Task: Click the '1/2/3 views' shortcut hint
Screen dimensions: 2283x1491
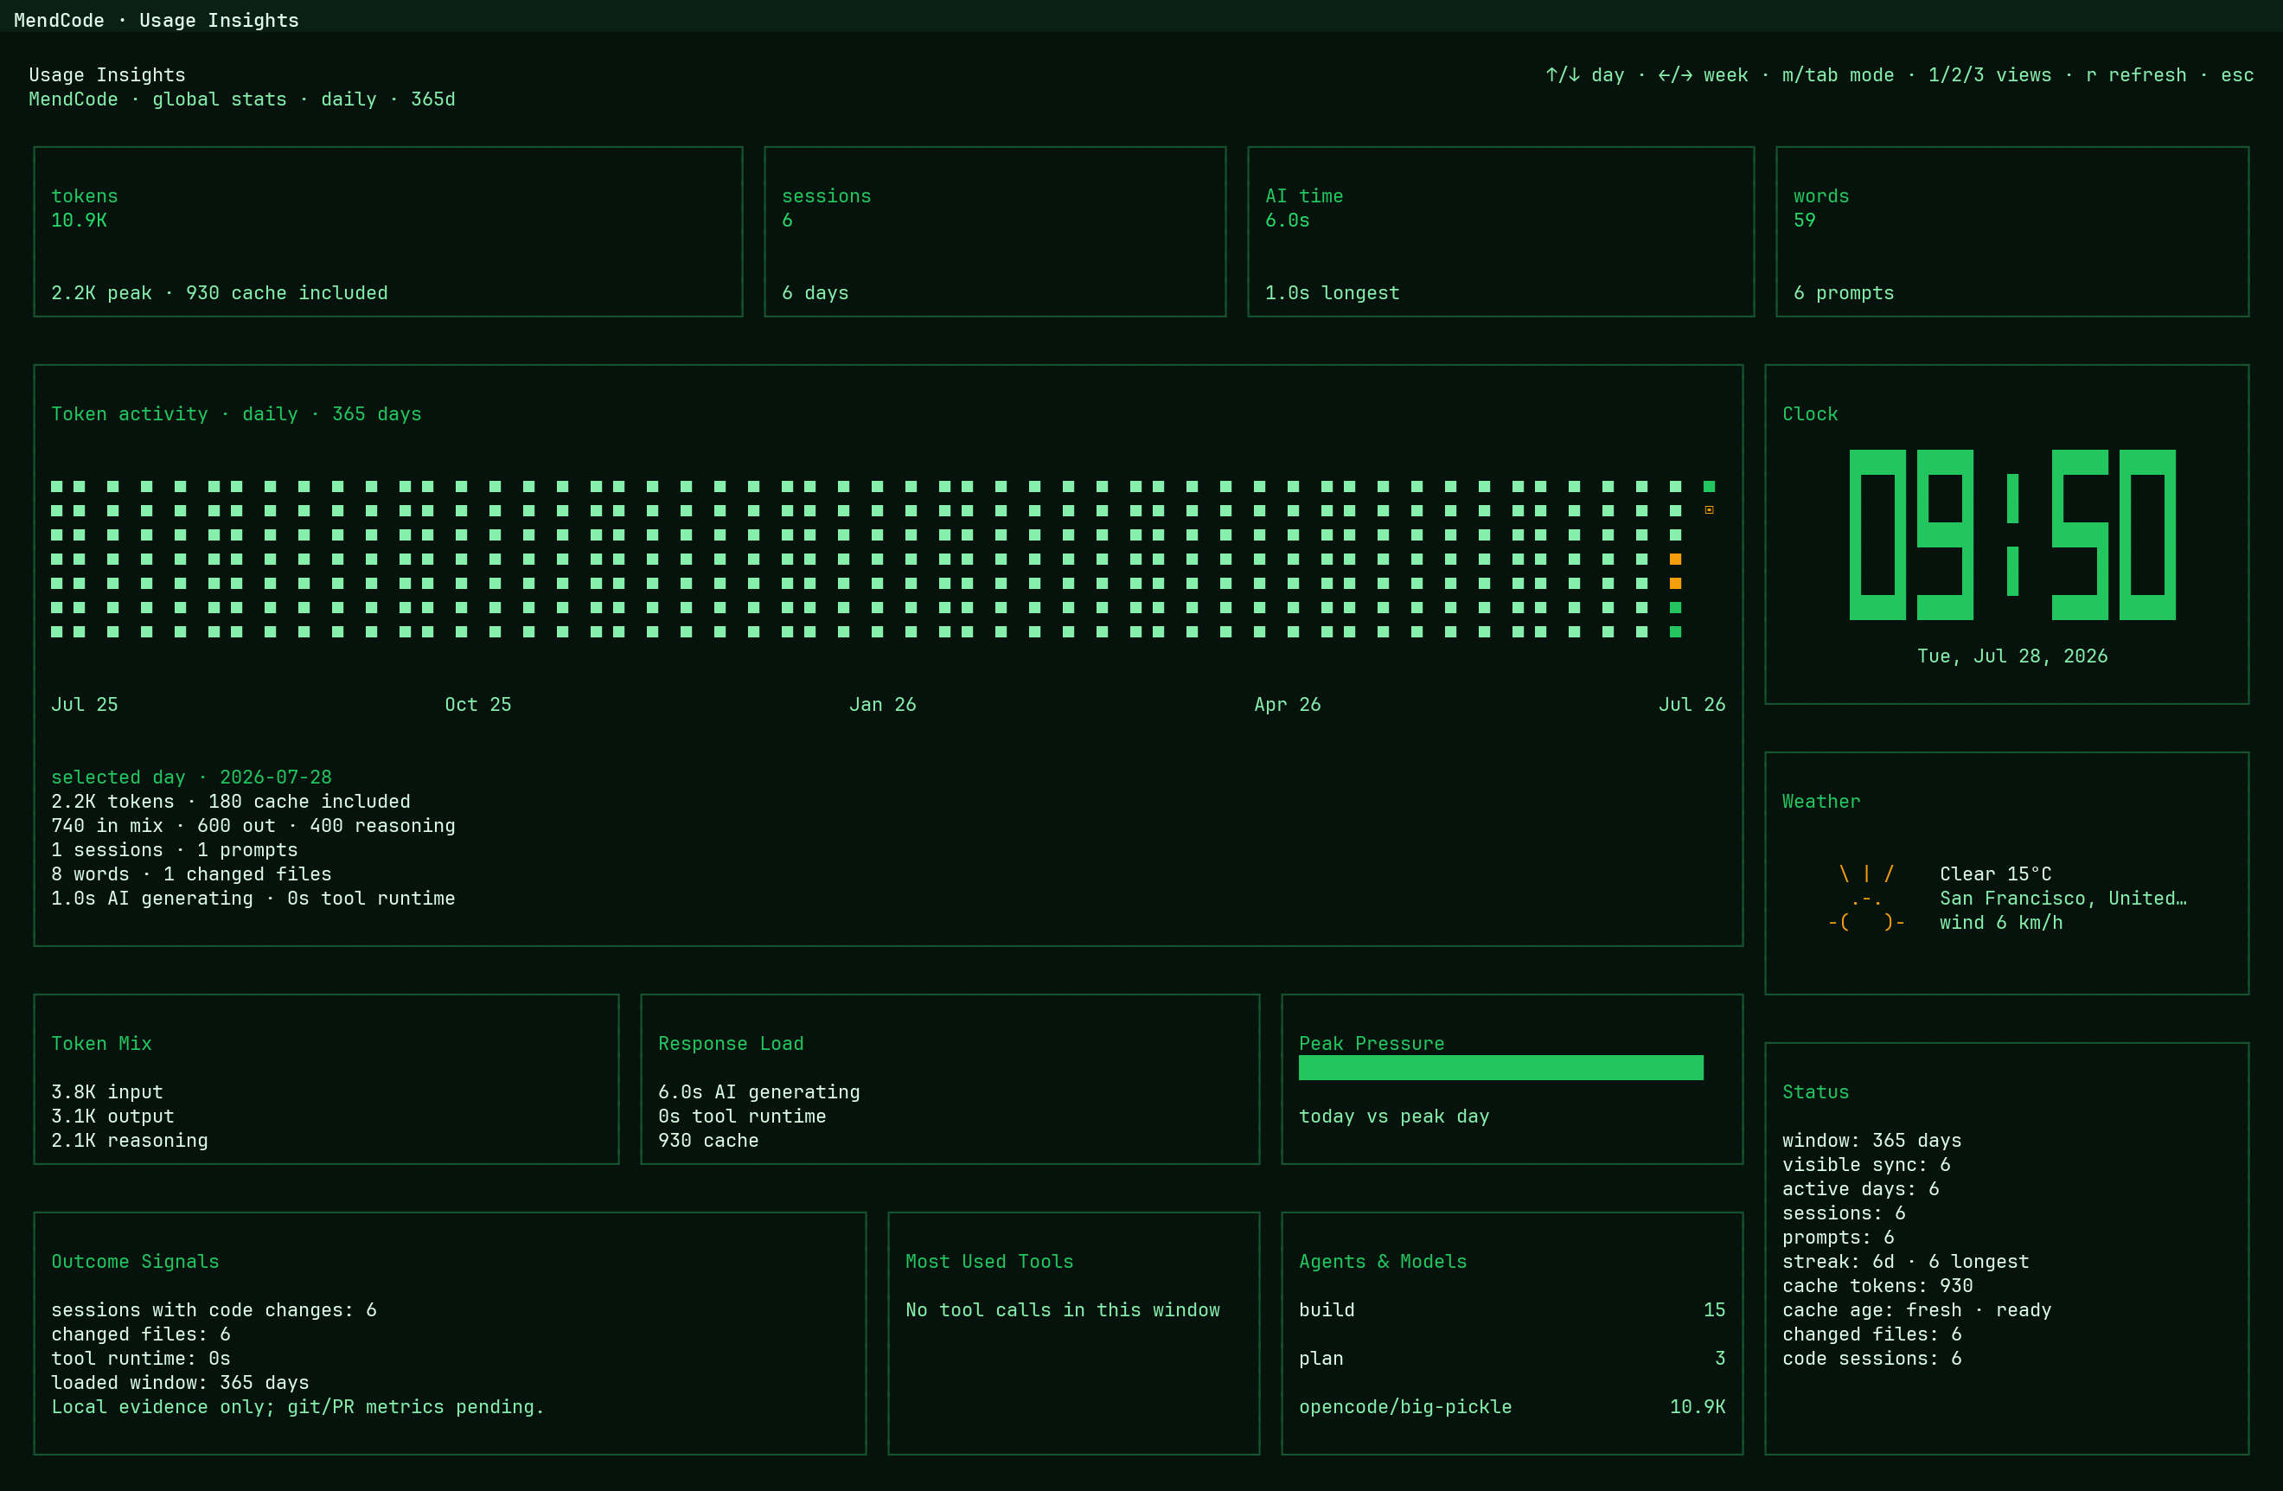Action: tap(1990, 75)
